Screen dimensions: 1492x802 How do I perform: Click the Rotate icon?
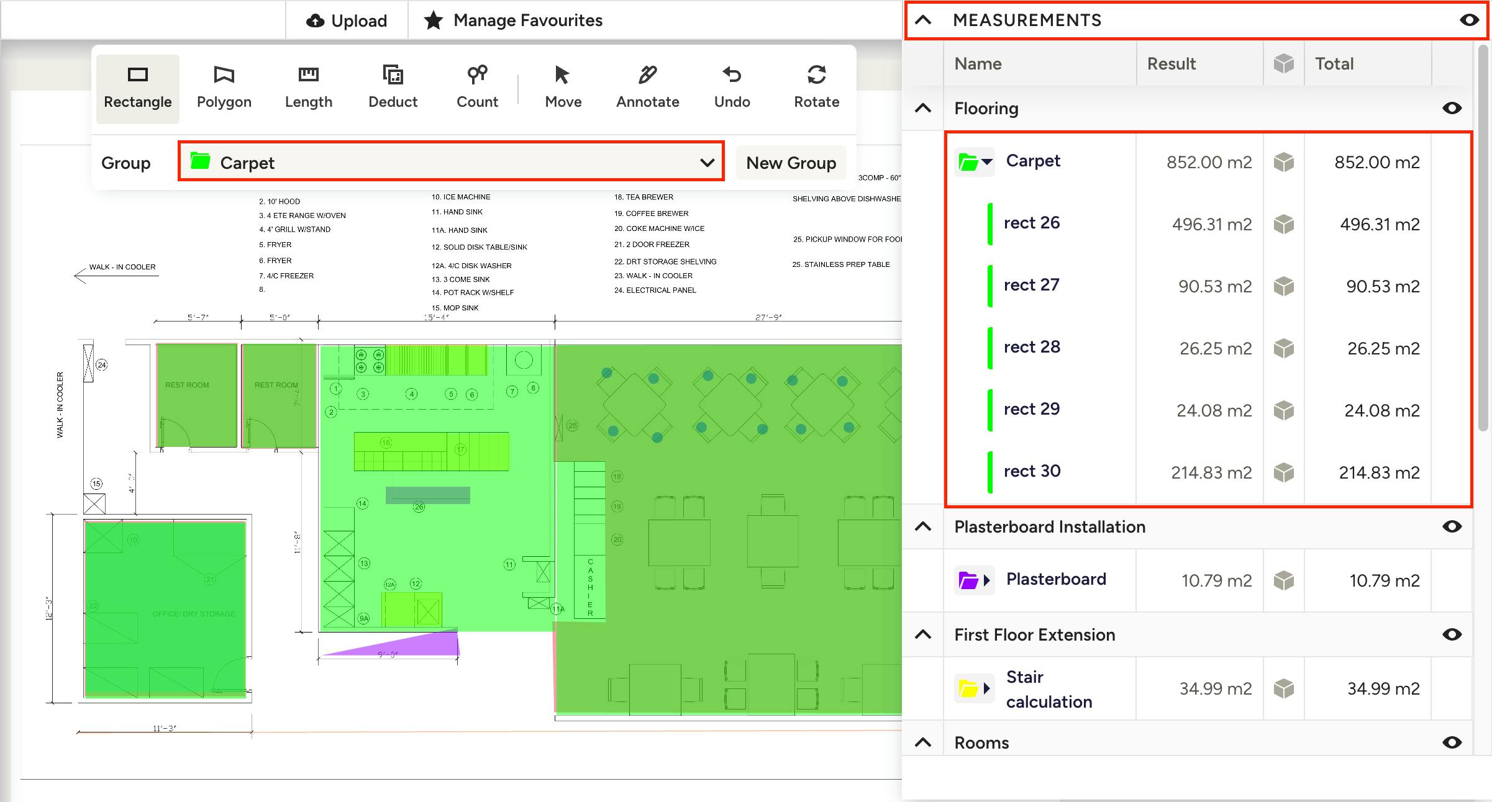(816, 88)
